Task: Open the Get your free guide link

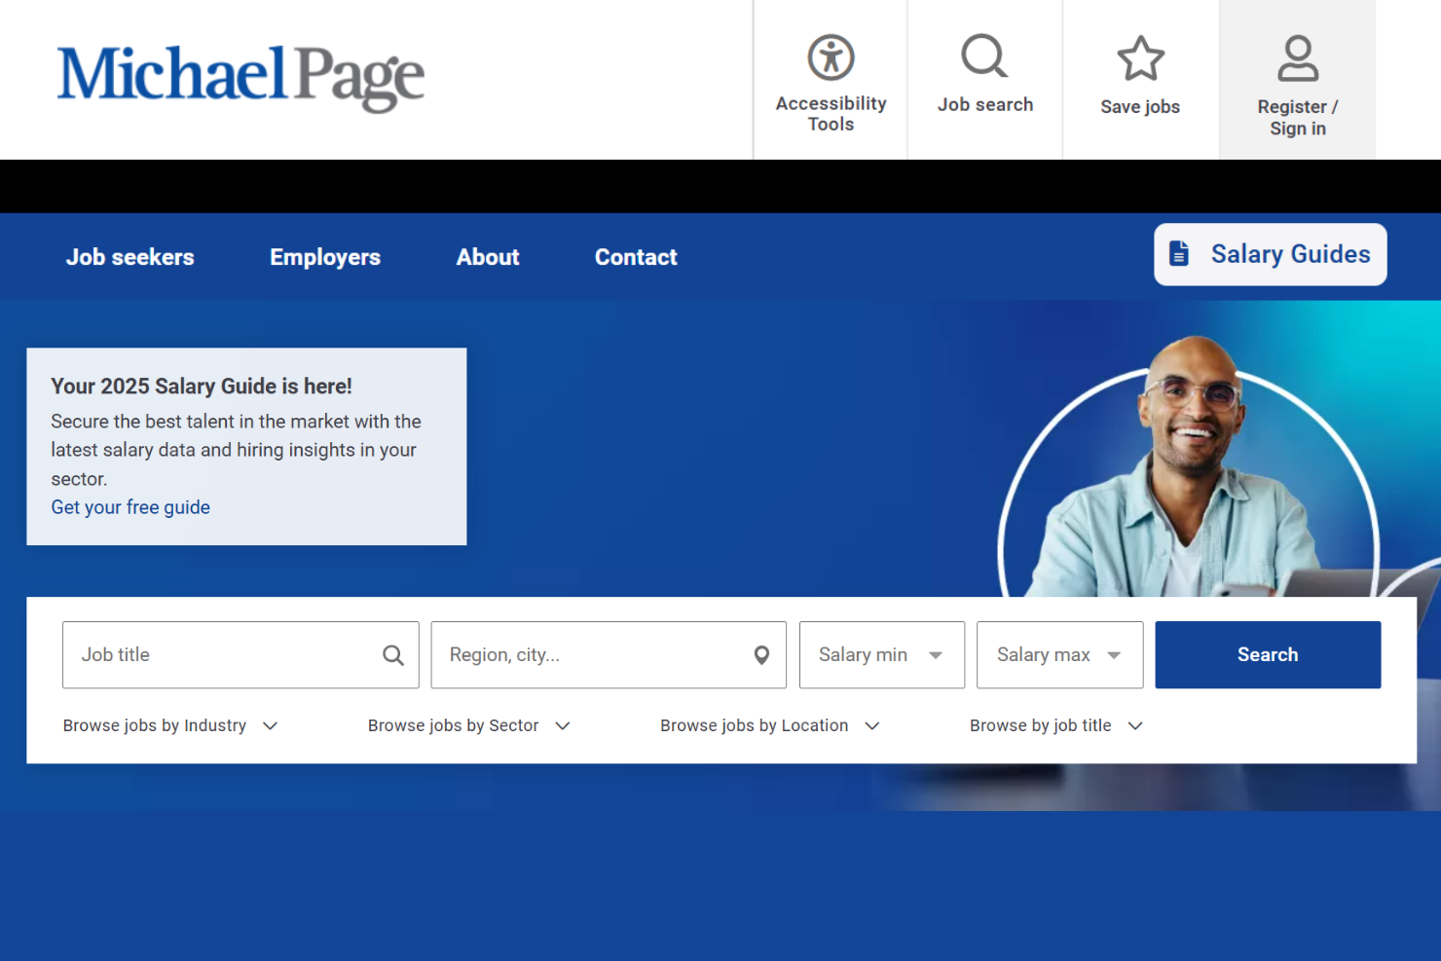Action: (130, 507)
